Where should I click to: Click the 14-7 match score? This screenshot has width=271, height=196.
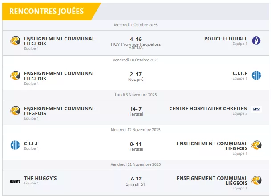click(x=136, y=108)
